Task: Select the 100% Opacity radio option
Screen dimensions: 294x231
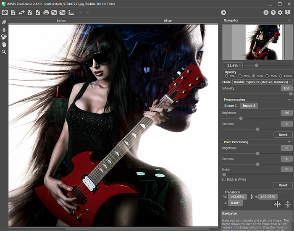Action: [281, 76]
